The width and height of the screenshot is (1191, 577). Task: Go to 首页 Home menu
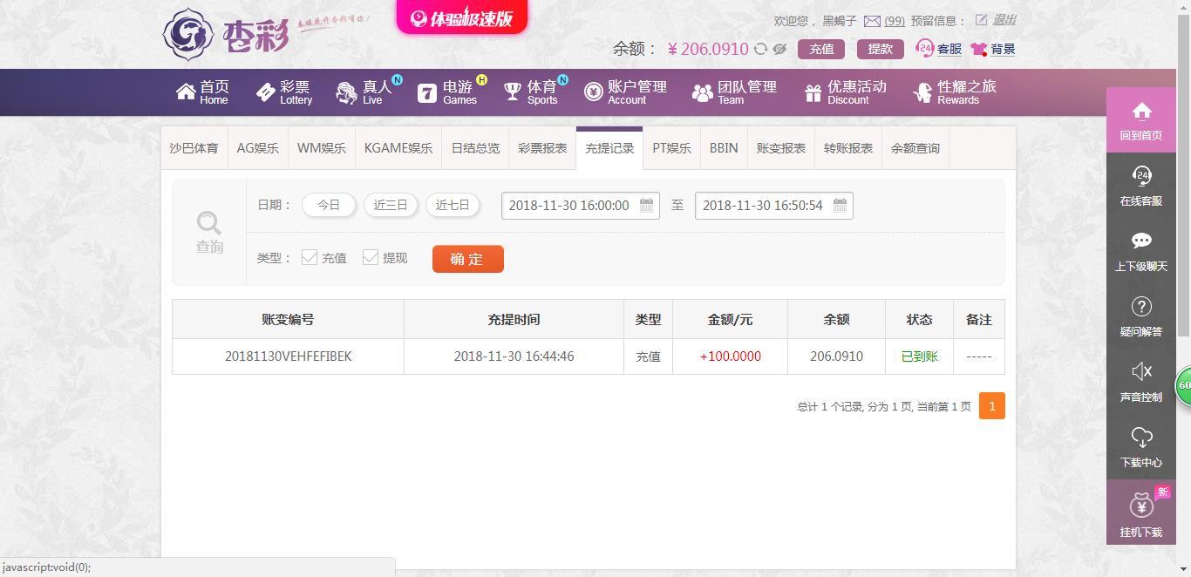202,92
